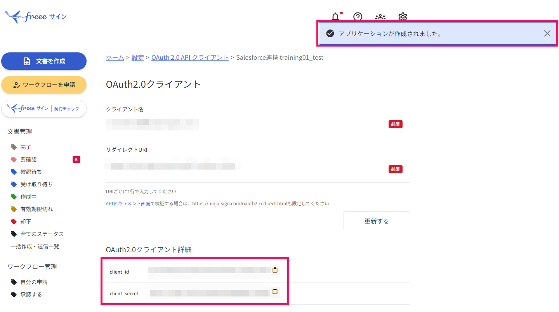This screenshot has width=559, height=312.
Task: Open the help question mark icon
Action: point(358,17)
